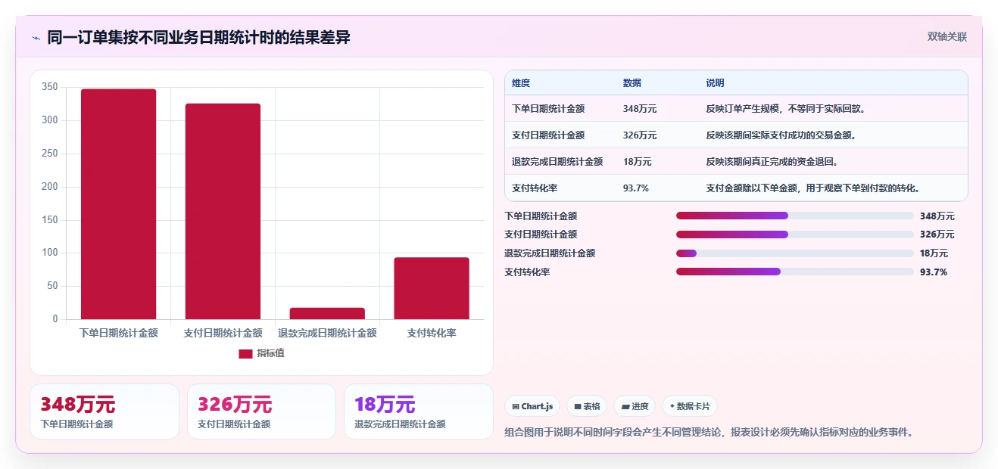Click the title 同一订单集按不同业务日期统计时的结果差异
998x469 pixels.
pos(198,37)
